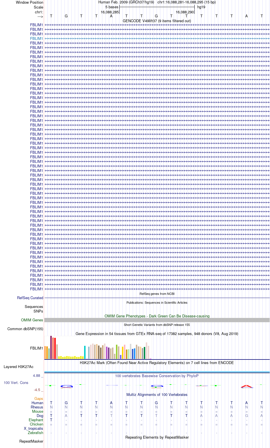Click the T base in the Elephant row
The image size is (270, 448).
click(x=51, y=420)
